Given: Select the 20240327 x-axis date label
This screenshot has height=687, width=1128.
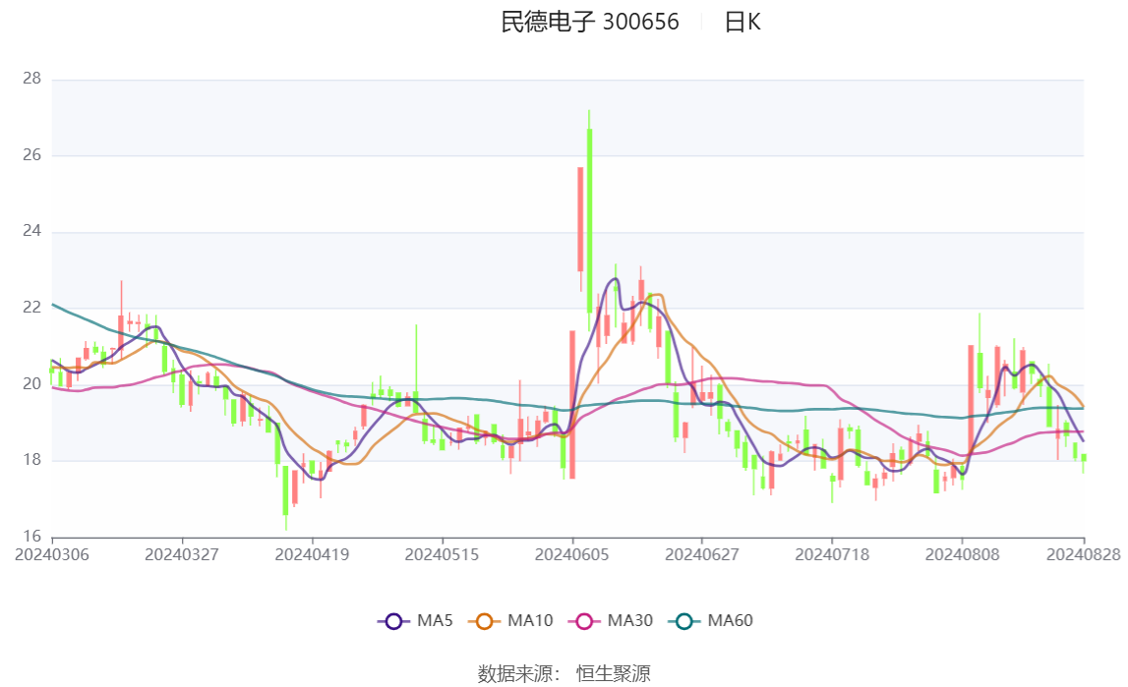Looking at the screenshot, I should (182, 554).
